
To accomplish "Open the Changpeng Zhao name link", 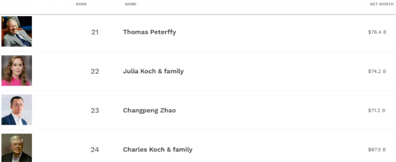I will (149, 110).
